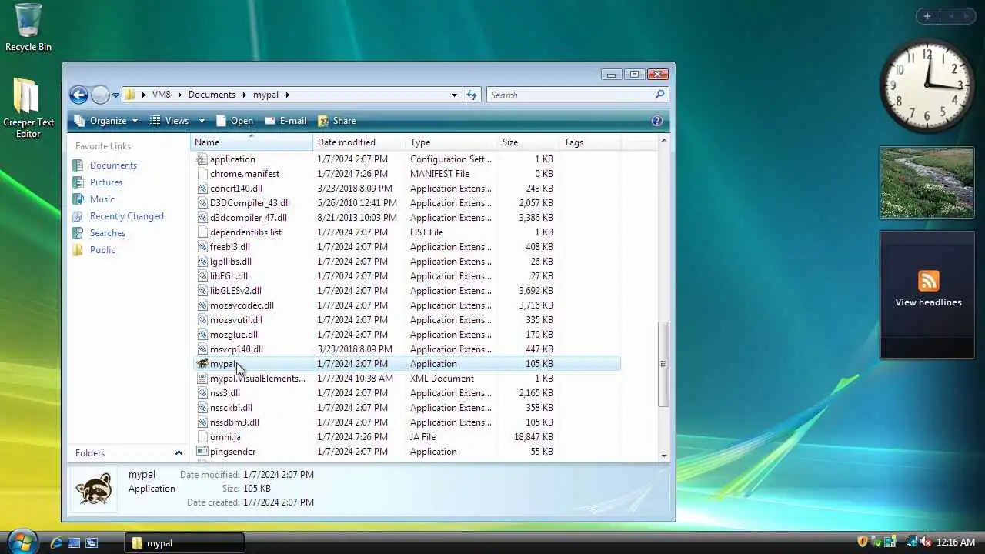This screenshot has height=554, width=985.
Task: Click the E-mail toolbar button
Action: click(x=285, y=121)
